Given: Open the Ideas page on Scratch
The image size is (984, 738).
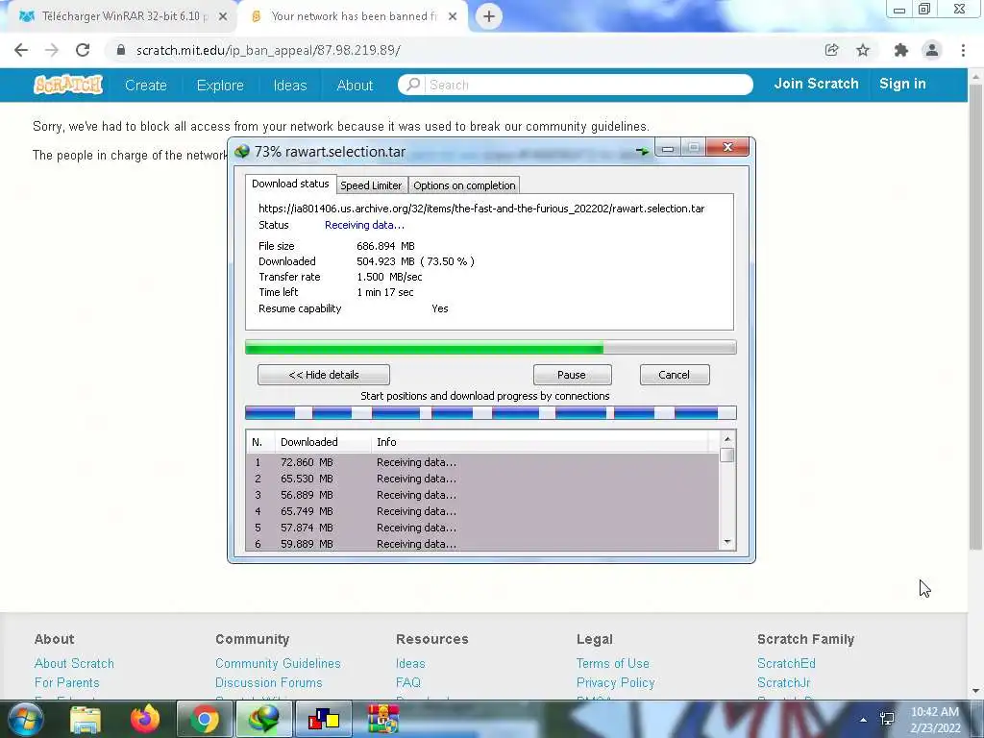Looking at the screenshot, I should [x=290, y=85].
